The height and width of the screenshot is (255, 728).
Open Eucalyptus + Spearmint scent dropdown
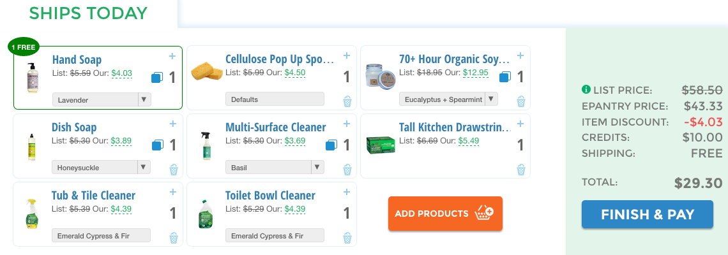pyautogui.click(x=448, y=99)
